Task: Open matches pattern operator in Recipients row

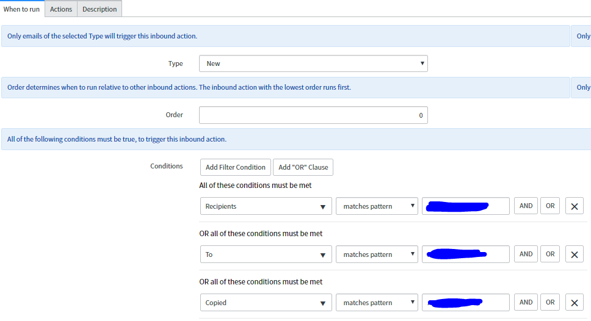Action: click(377, 206)
